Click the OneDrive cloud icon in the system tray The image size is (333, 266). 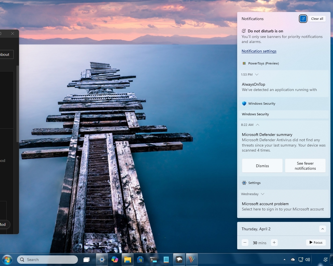pos(292,260)
